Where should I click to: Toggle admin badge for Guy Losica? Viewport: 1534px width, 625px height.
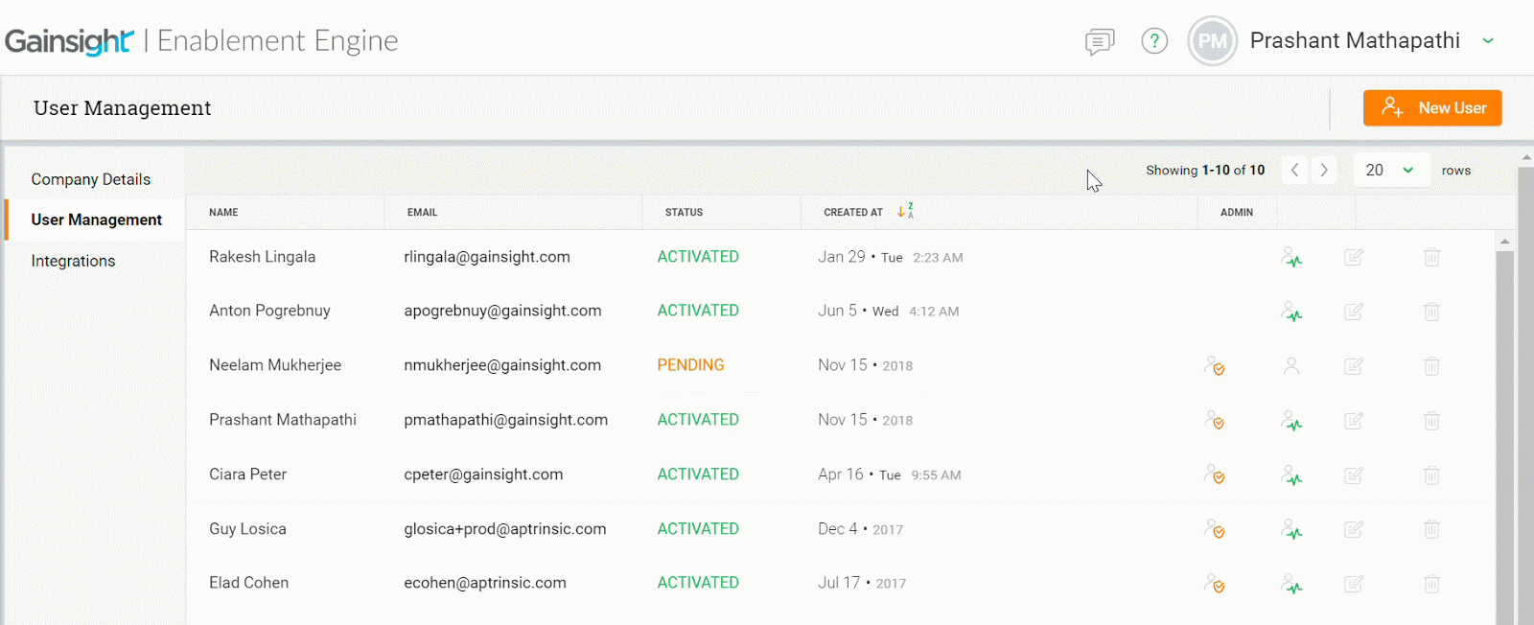(x=1215, y=530)
